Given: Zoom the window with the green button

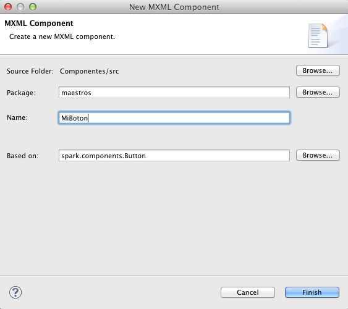Looking at the screenshot, I should pyautogui.click(x=33, y=7).
